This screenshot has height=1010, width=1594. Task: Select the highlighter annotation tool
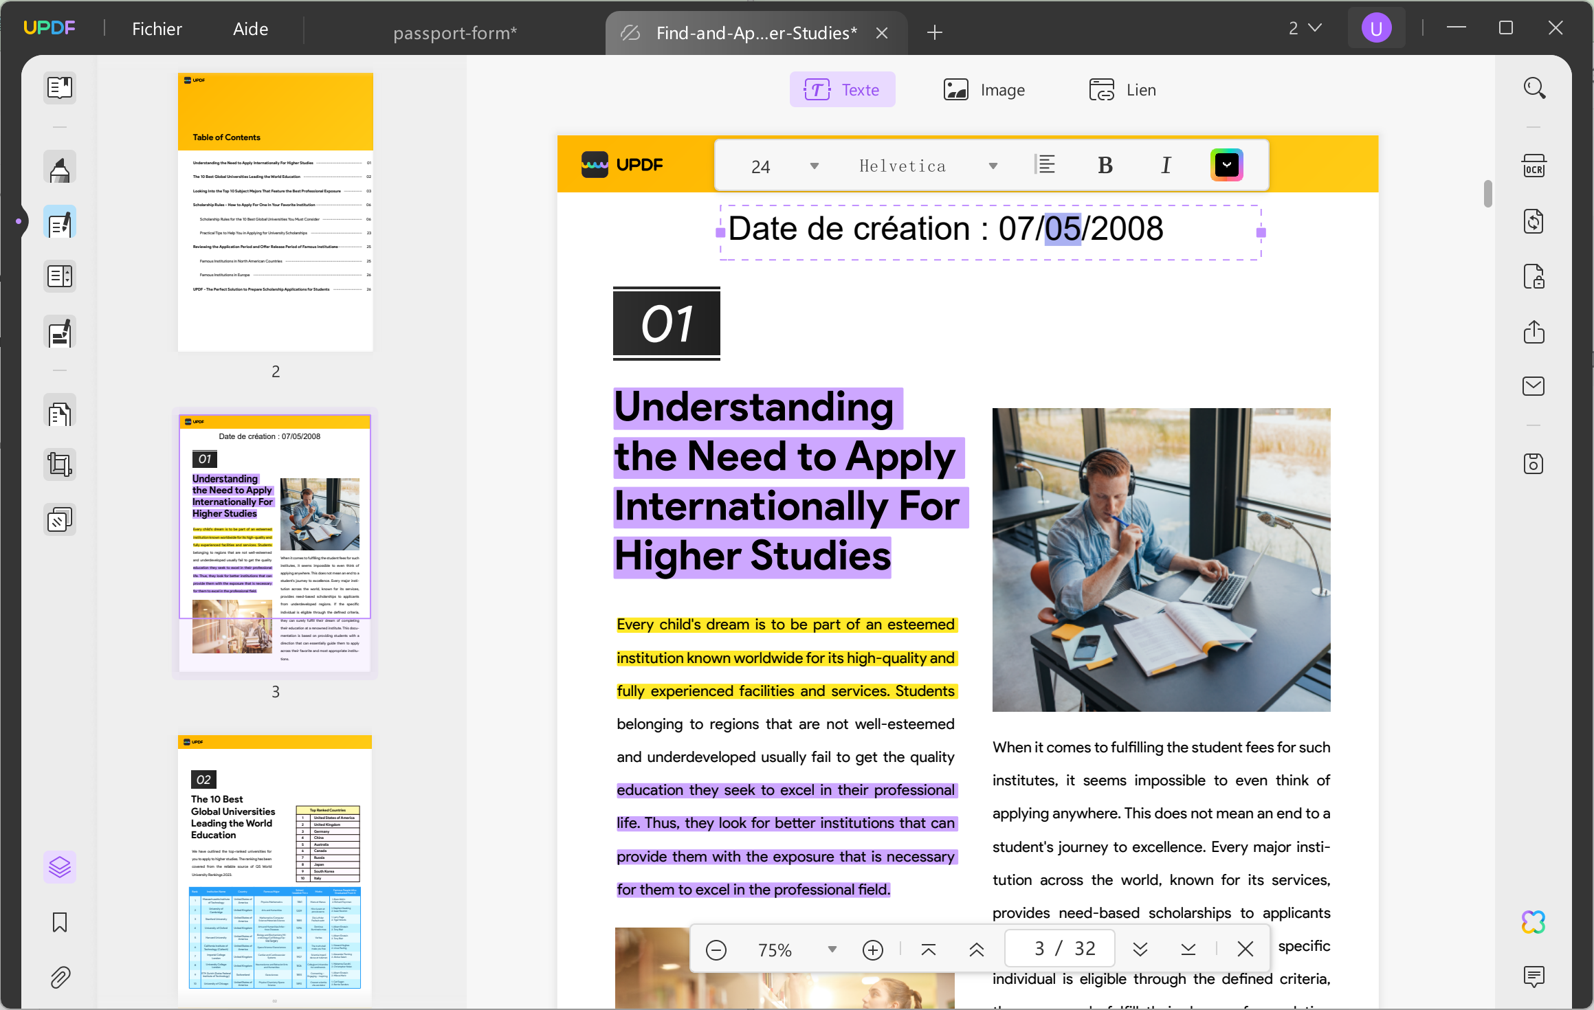[x=60, y=167]
